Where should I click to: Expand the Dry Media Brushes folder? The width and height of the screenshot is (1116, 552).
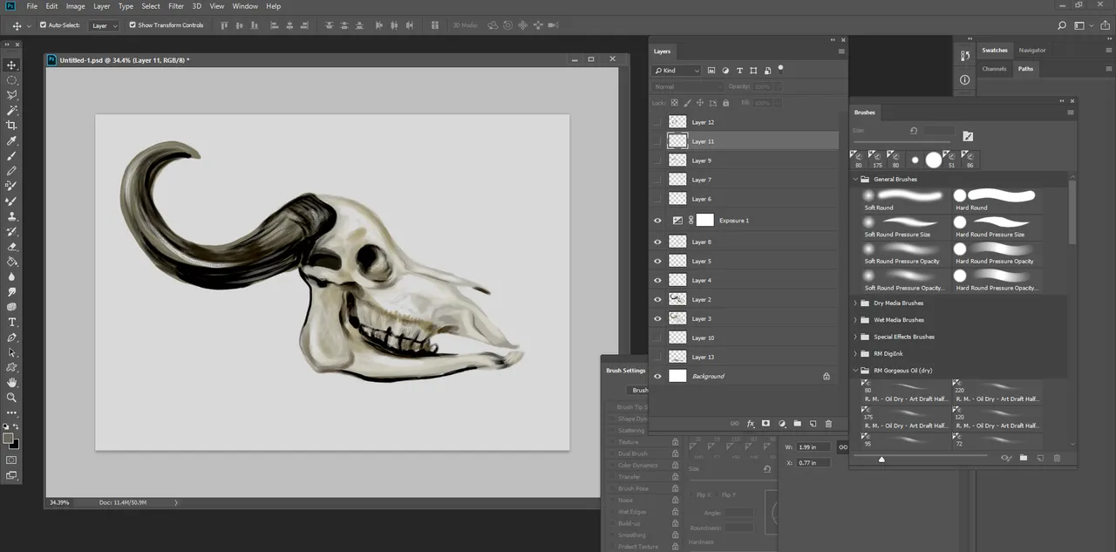coord(856,303)
